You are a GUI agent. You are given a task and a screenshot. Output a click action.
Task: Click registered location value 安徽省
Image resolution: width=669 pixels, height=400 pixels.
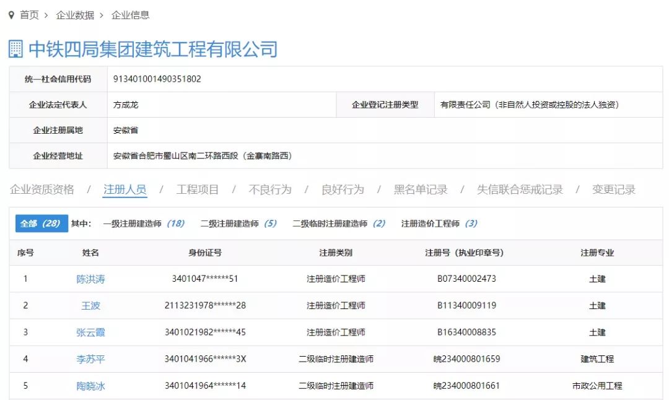[x=125, y=130]
